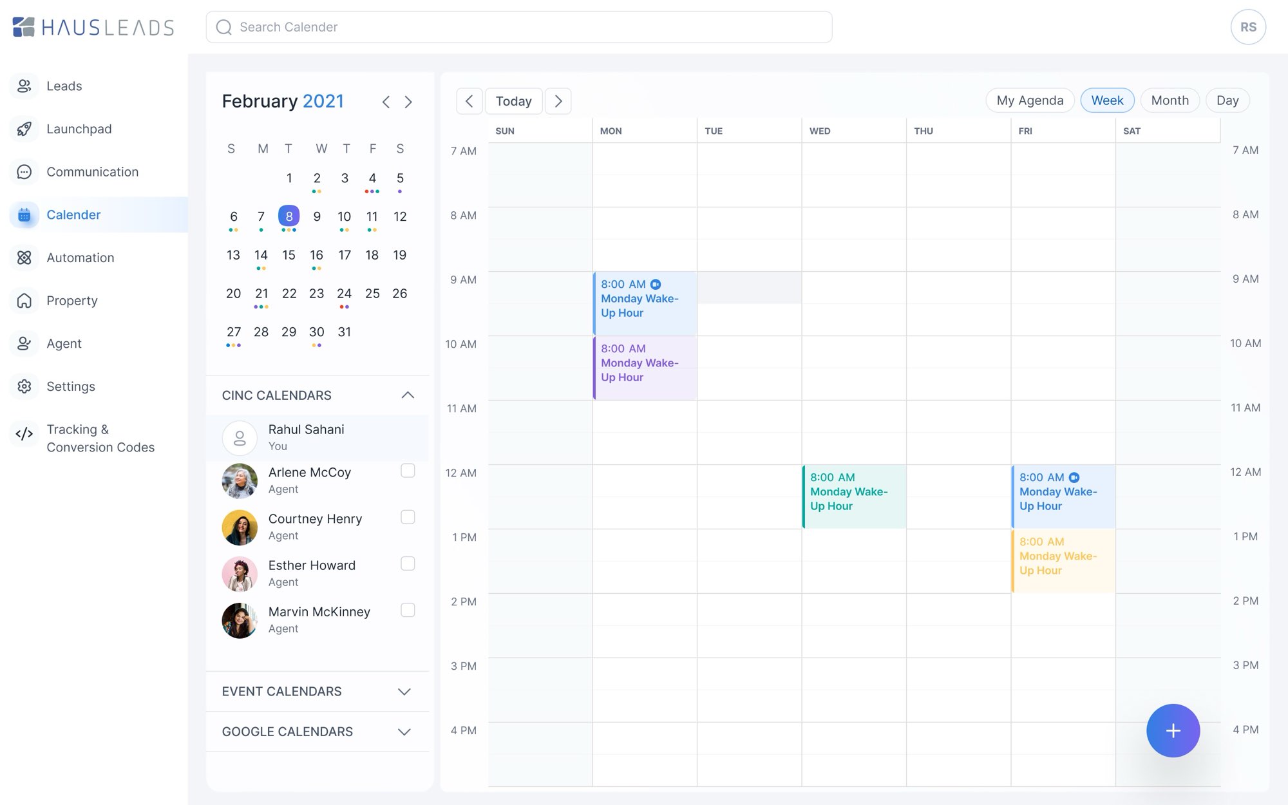Screen dimensions: 1288x805
Task: Click the blue add event plus button
Action: pyautogui.click(x=1173, y=730)
